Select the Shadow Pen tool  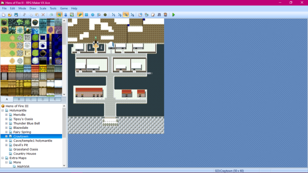coord(105,15)
